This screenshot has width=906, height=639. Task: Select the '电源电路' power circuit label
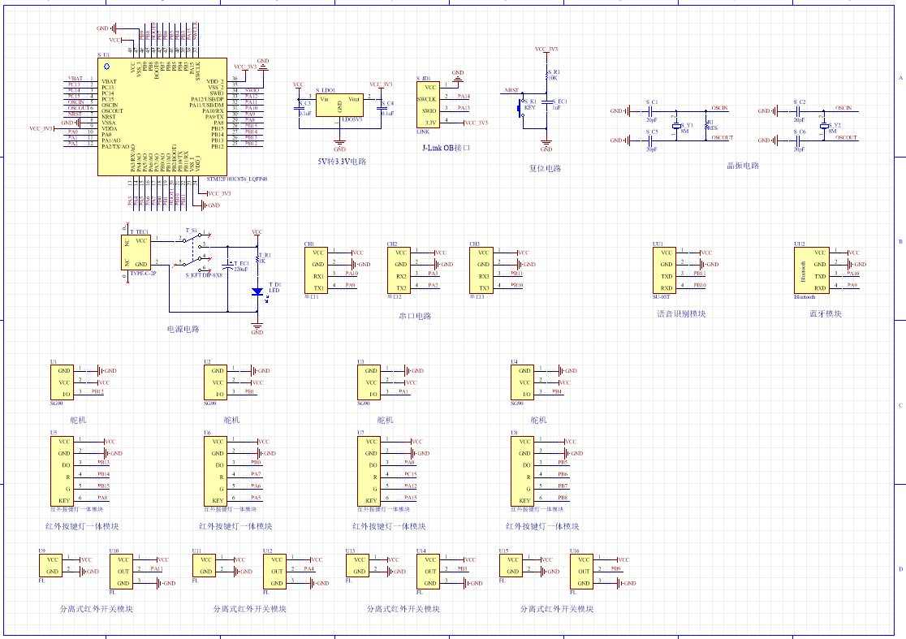[183, 330]
